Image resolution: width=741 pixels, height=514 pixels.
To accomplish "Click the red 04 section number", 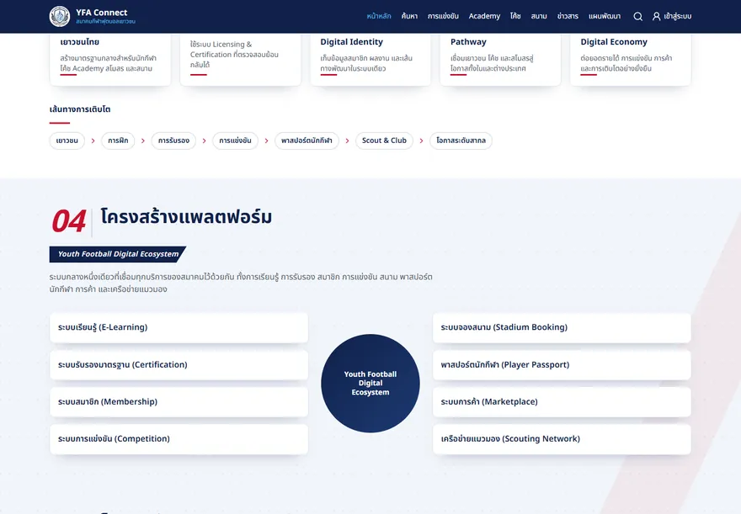I will [69, 221].
